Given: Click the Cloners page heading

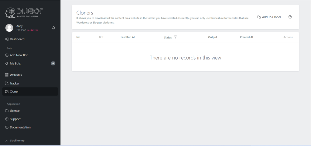Looking at the screenshot, I should click(x=85, y=13).
